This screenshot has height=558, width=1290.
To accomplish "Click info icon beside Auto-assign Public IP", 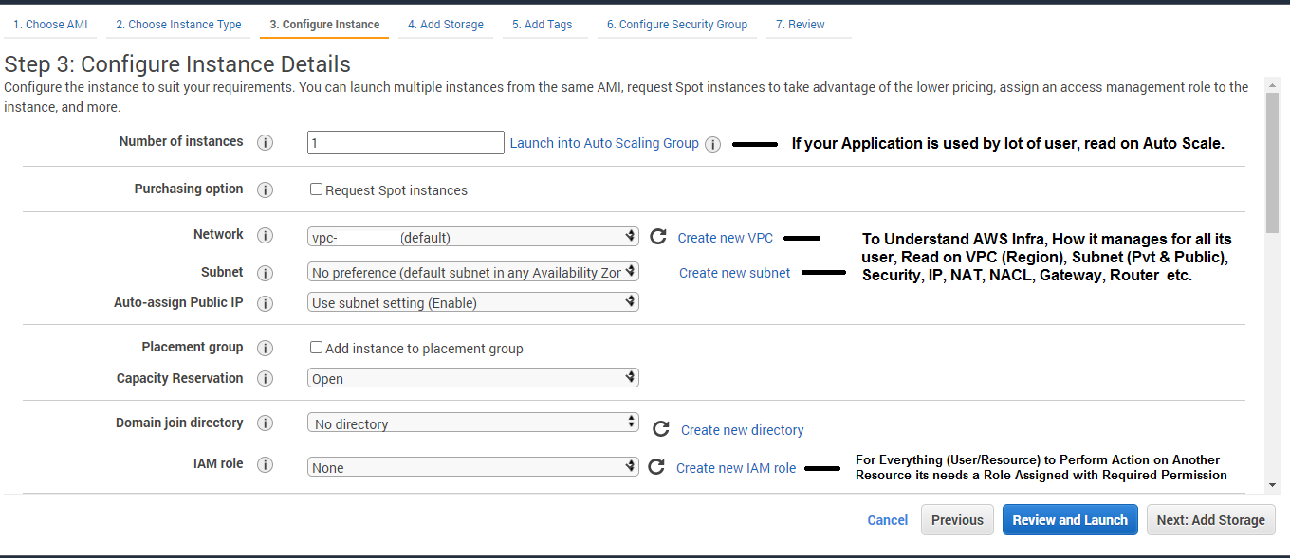I will (x=266, y=303).
